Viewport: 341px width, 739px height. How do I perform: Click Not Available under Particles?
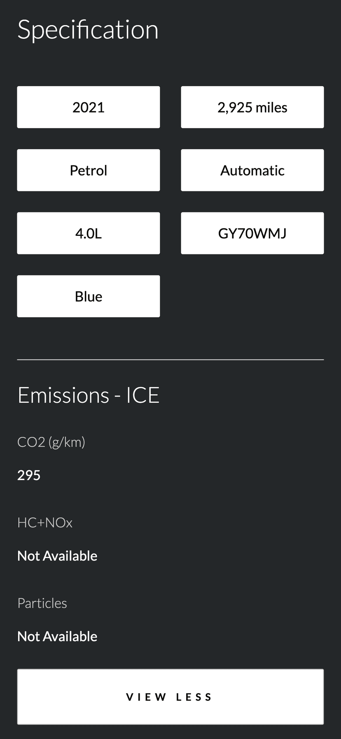pyautogui.click(x=57, y=636)
